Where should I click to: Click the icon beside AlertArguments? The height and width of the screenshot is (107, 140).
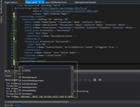20,87
